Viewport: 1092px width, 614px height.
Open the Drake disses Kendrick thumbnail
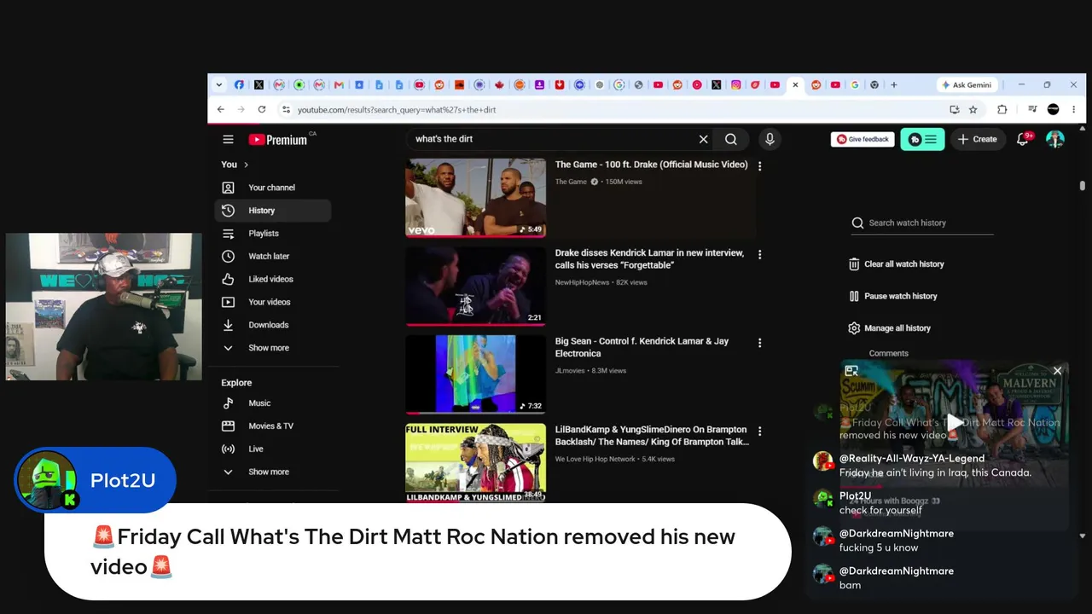tap(475, 286)
